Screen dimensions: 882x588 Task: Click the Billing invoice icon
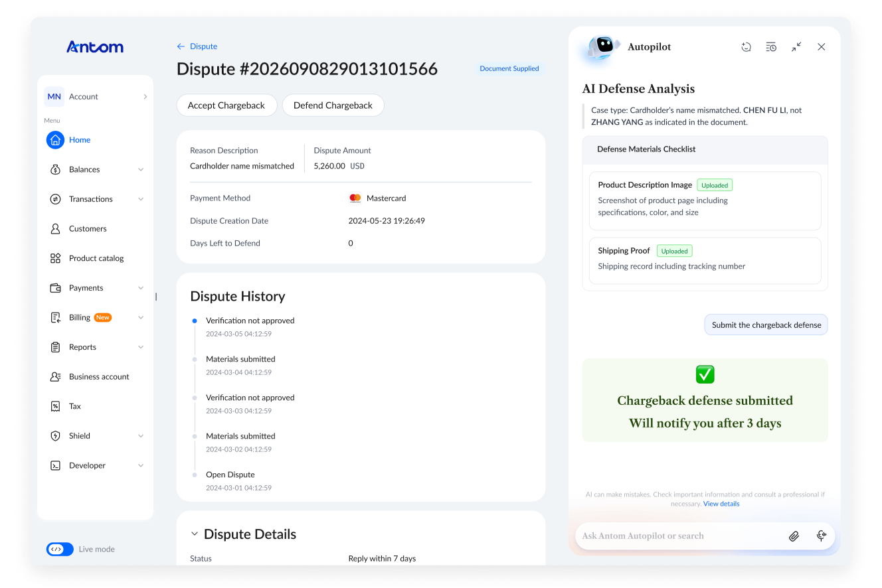pyautogui.click(x=56, y=317)
